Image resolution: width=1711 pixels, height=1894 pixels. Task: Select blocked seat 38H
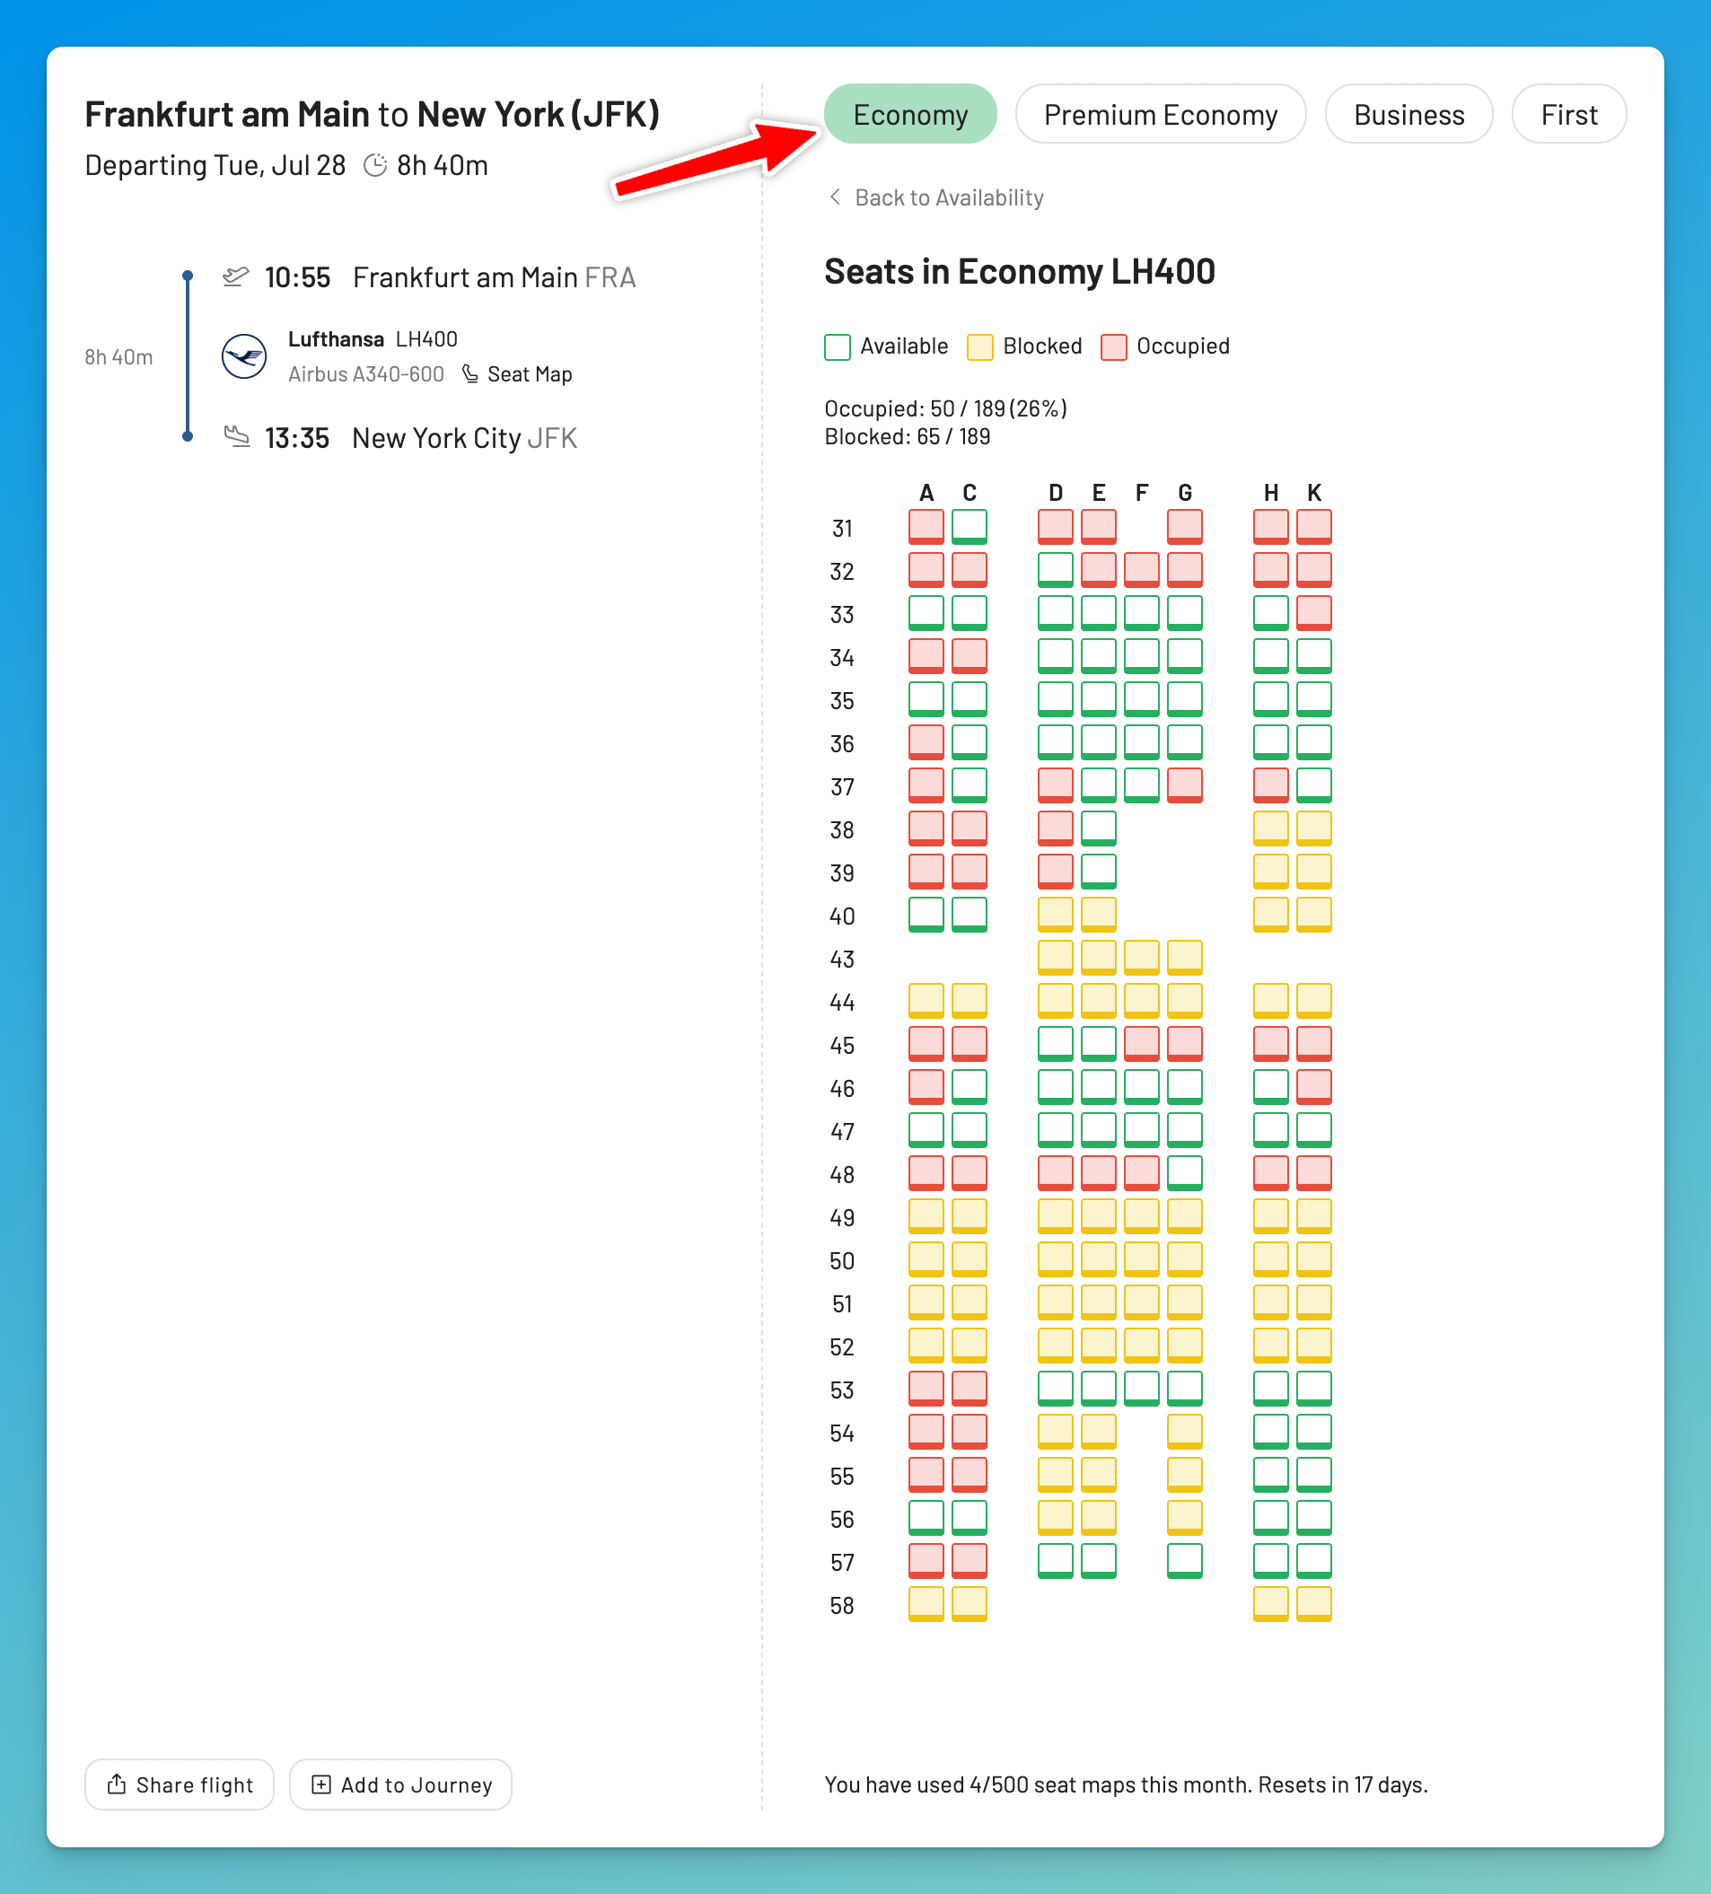[1270, 829]
